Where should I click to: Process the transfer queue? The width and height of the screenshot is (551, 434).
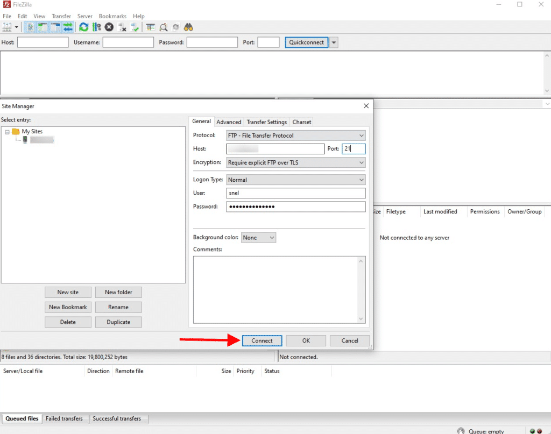click(96, 27)
